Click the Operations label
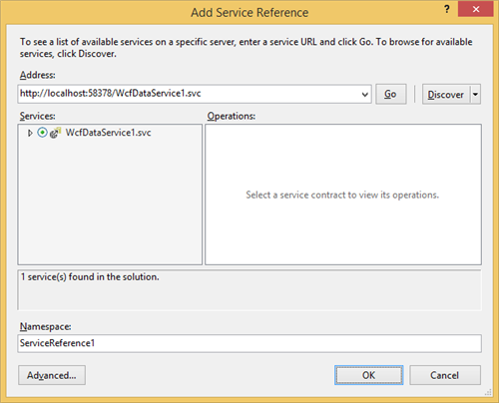Image resolution: width=499 pixels, height=403 pixels. coord(232,116)
